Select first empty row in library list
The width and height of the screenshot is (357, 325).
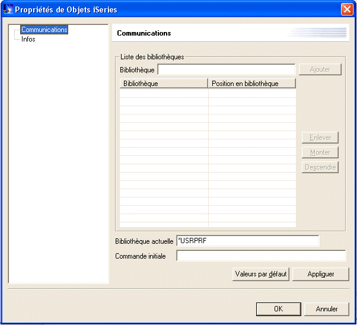click(x=208, y=93)
